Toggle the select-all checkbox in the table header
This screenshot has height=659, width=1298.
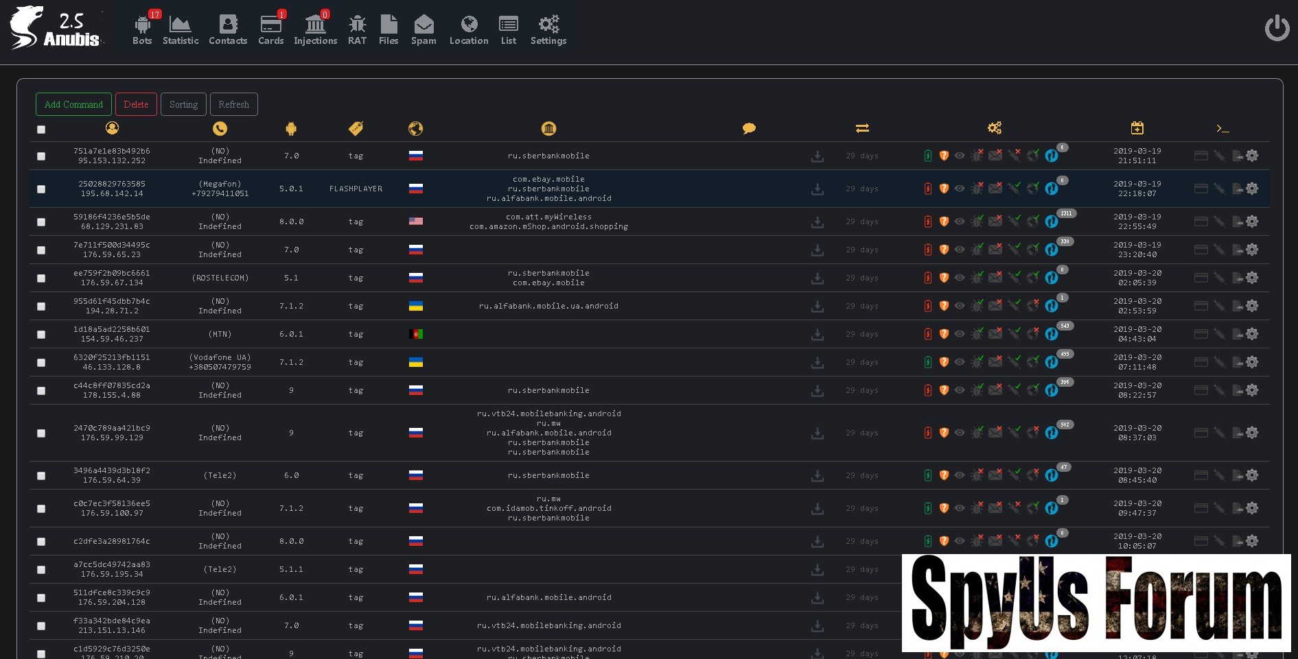(41, 130)
